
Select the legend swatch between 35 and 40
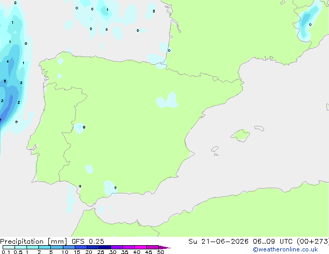pos(129,247)
